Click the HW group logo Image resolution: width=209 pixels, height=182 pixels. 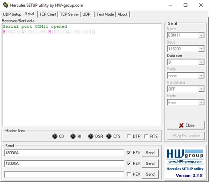point(185,154)
